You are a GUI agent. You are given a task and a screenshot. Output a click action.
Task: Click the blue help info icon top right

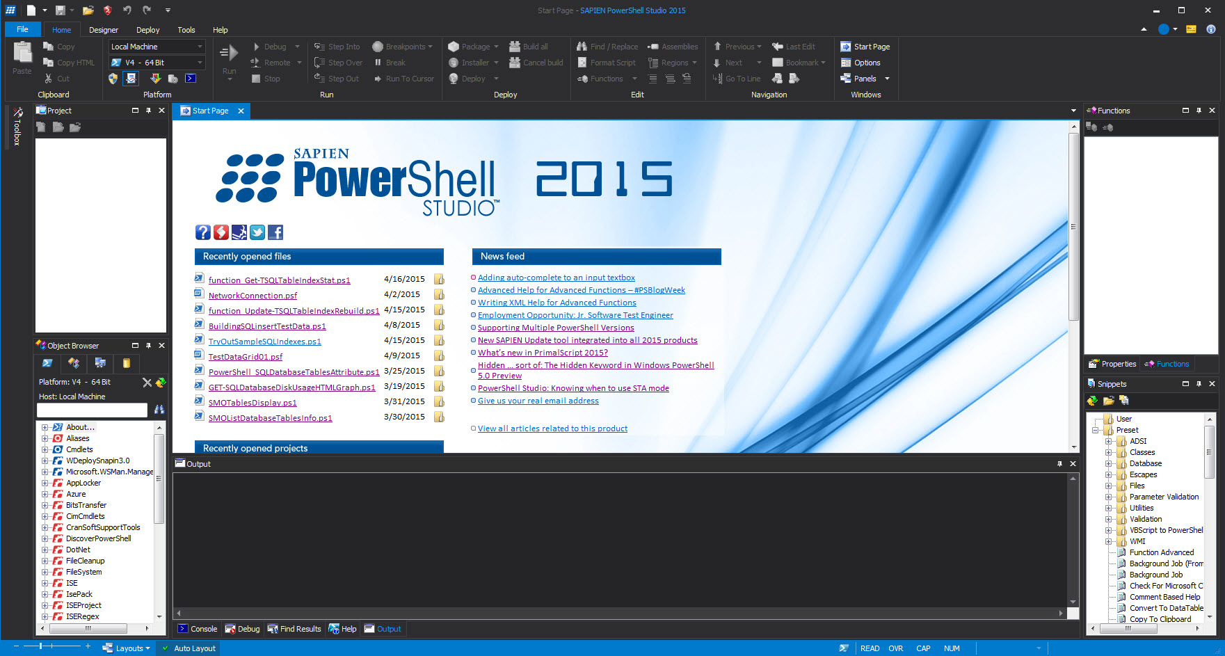click(x=1211, y=29)
